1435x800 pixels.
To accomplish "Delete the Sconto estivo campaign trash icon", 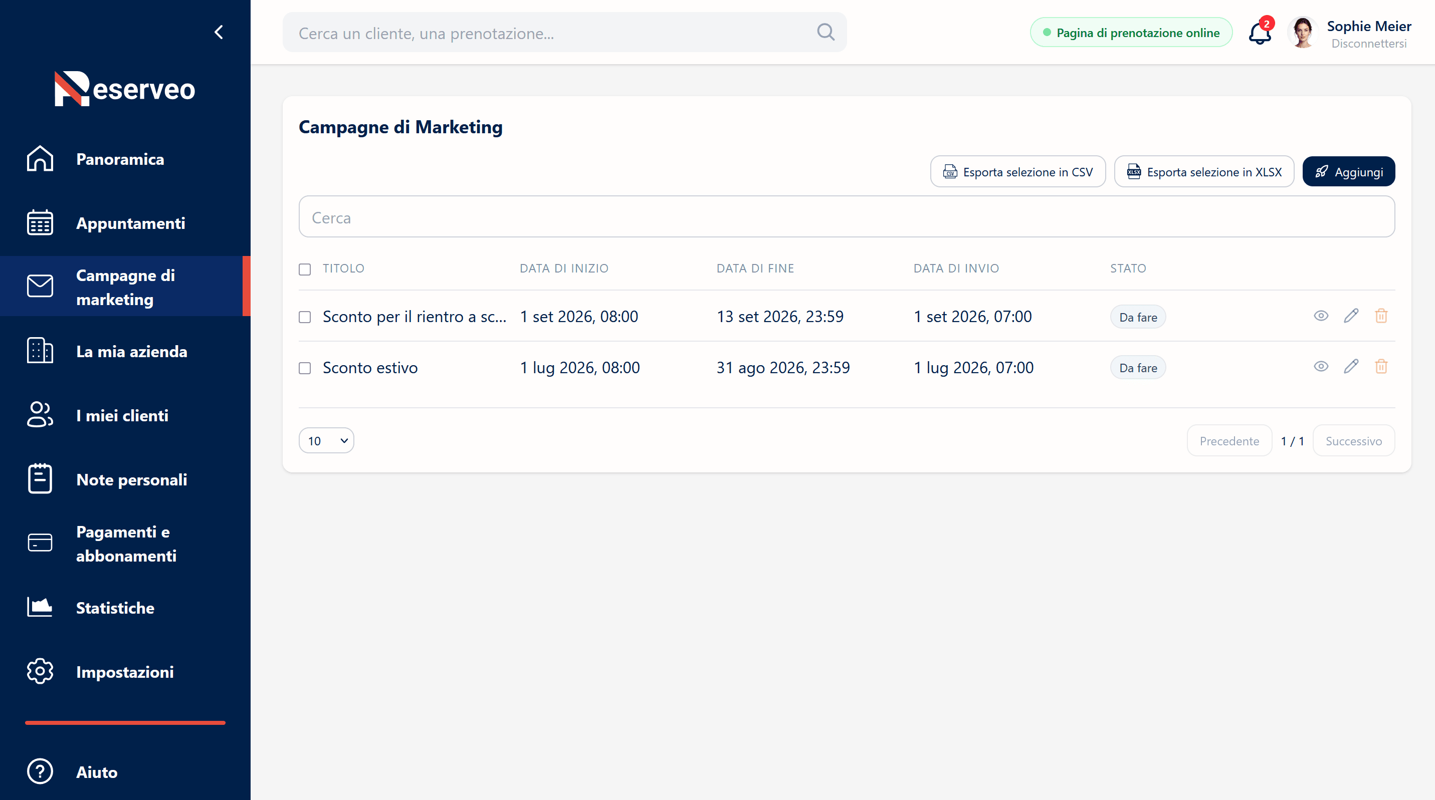I will point(1381,366).
